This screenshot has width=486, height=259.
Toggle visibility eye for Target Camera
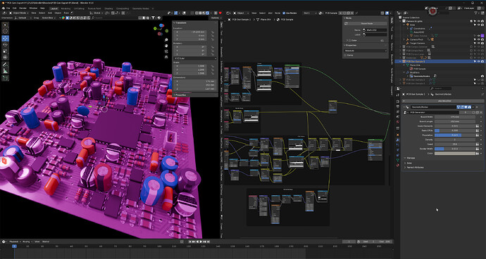click(478, 44)
